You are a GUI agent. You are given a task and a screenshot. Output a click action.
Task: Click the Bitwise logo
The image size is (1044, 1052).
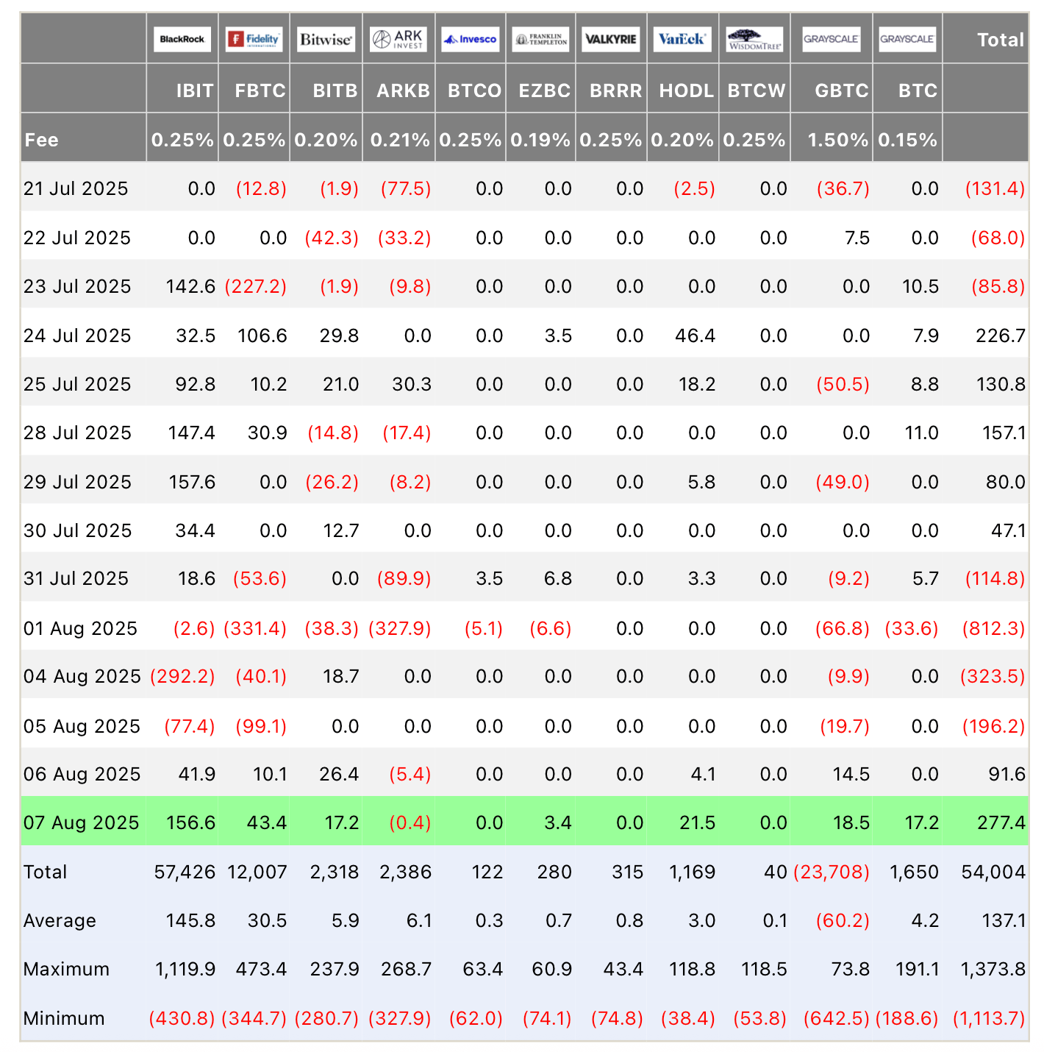(326, 39)
